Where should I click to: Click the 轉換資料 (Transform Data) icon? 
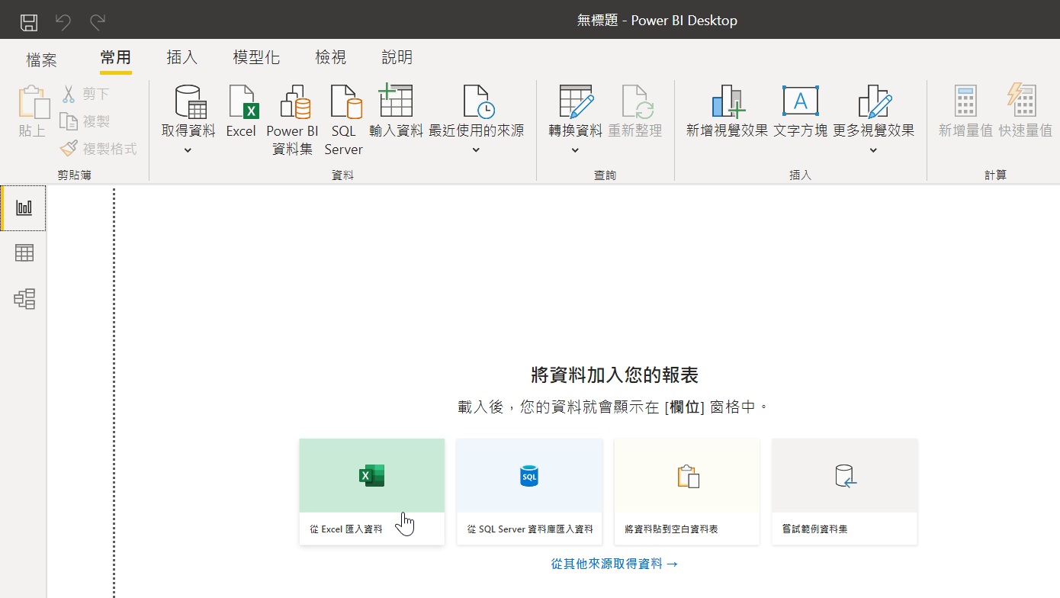[576, 101]
